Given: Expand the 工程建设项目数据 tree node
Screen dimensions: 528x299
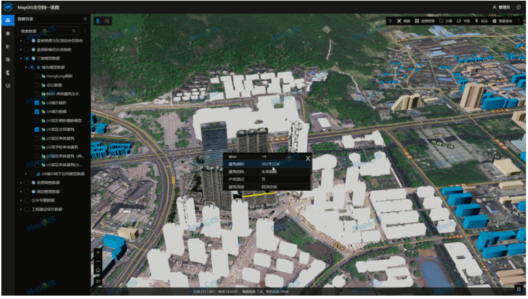Looking at the screenshot, I should pyautogui.click(x=20, y=209).
